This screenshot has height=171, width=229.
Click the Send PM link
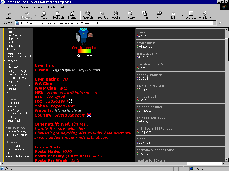pyautogui.click(x=85, y=56)
